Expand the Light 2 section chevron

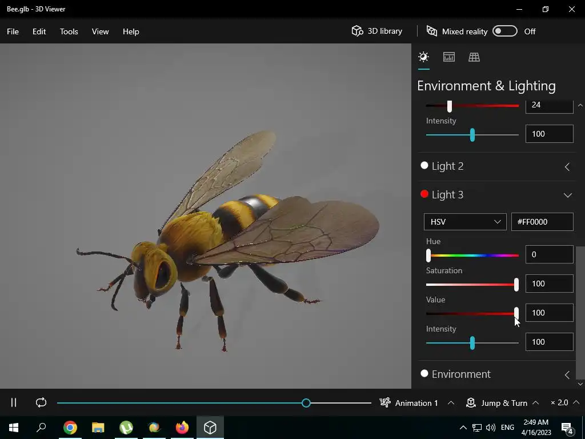(x=567, y=167)
